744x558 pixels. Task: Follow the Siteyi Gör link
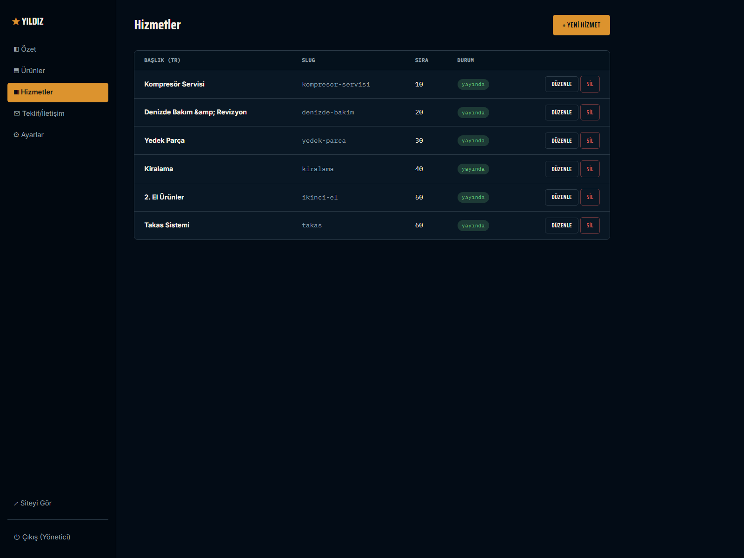coord(58,503)
